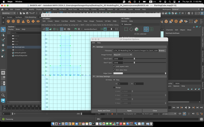The width and height of the screenshot is (204, 127).
Task: Click the edge selection diamond icon in UV Toolkit
Action: point(131,29)
